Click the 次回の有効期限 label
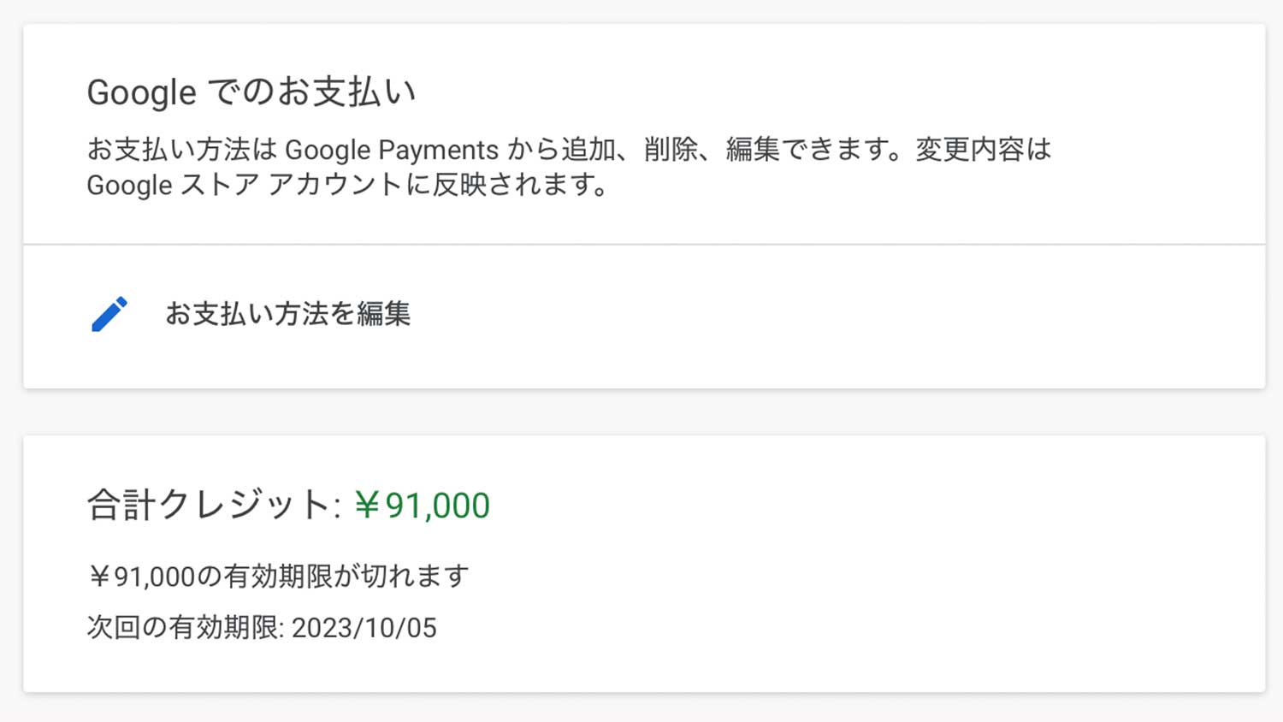The image size is (1283, 722). (x=183, y=628)
